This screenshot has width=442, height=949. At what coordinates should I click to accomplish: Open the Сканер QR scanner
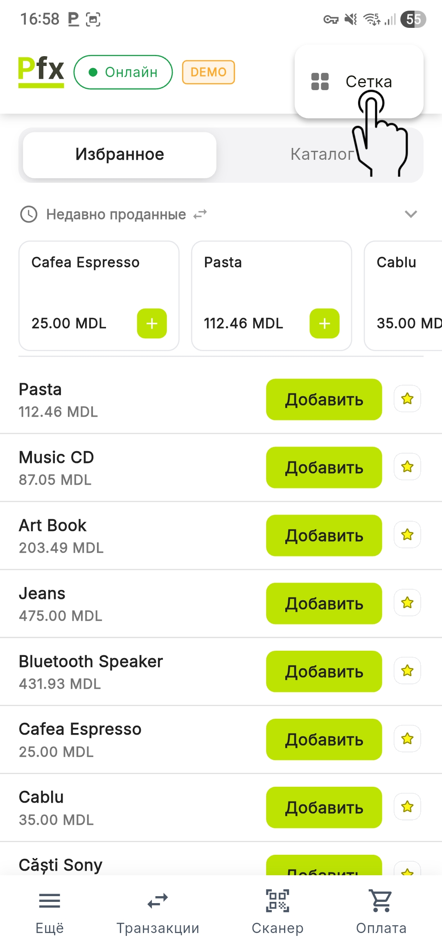click(x=277, y=911)
